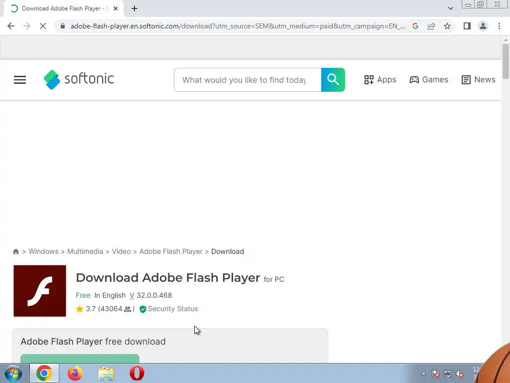510x383 pixels.
Task: Open Windows Explorer from the taskbar
Action: tap(107, 373)
